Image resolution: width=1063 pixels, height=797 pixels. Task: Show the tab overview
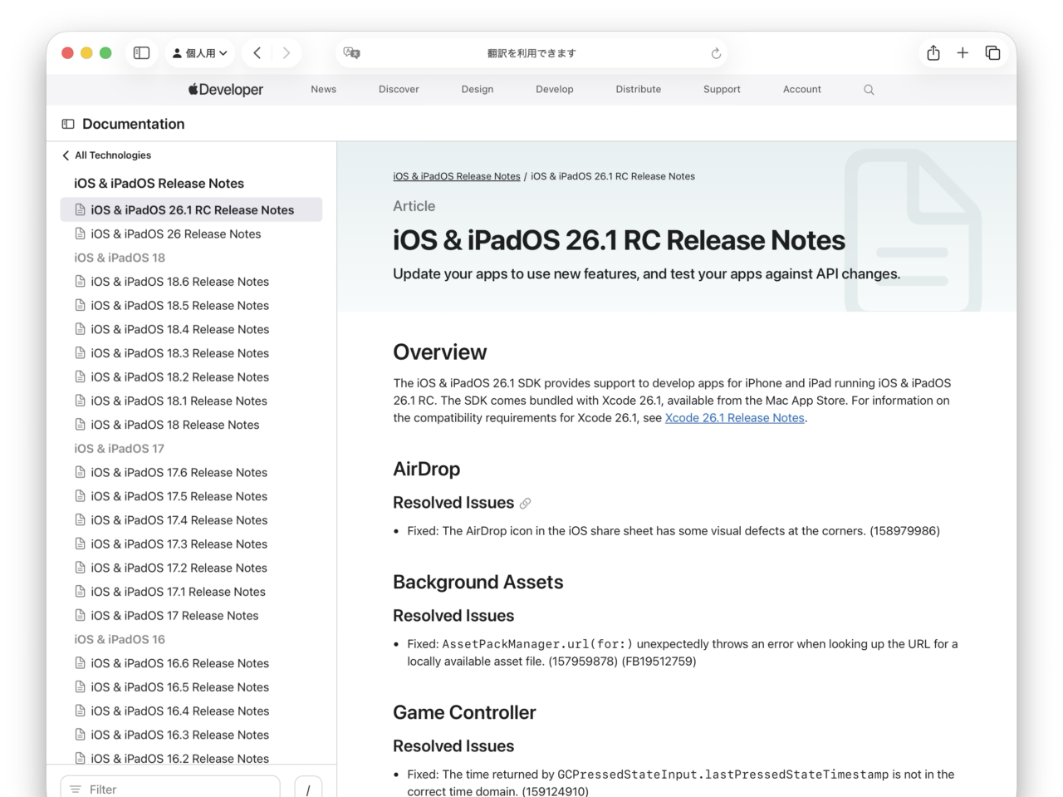tap(992, 52)
